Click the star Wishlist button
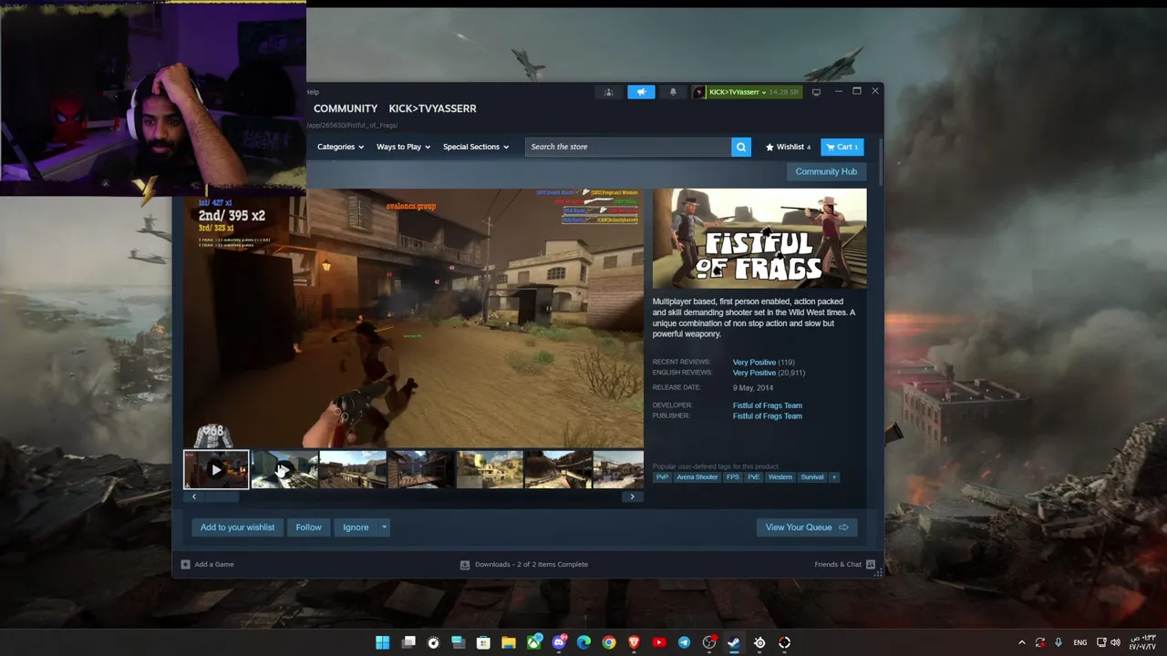1167x656 pixels. coord(788,147)
